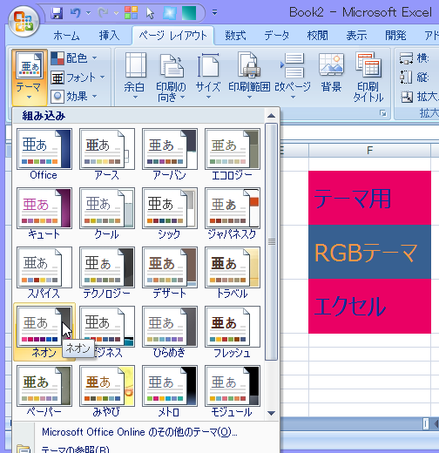Click the 拡大 scale icon
The image size is (439, 453).
[x=407, y=97]
